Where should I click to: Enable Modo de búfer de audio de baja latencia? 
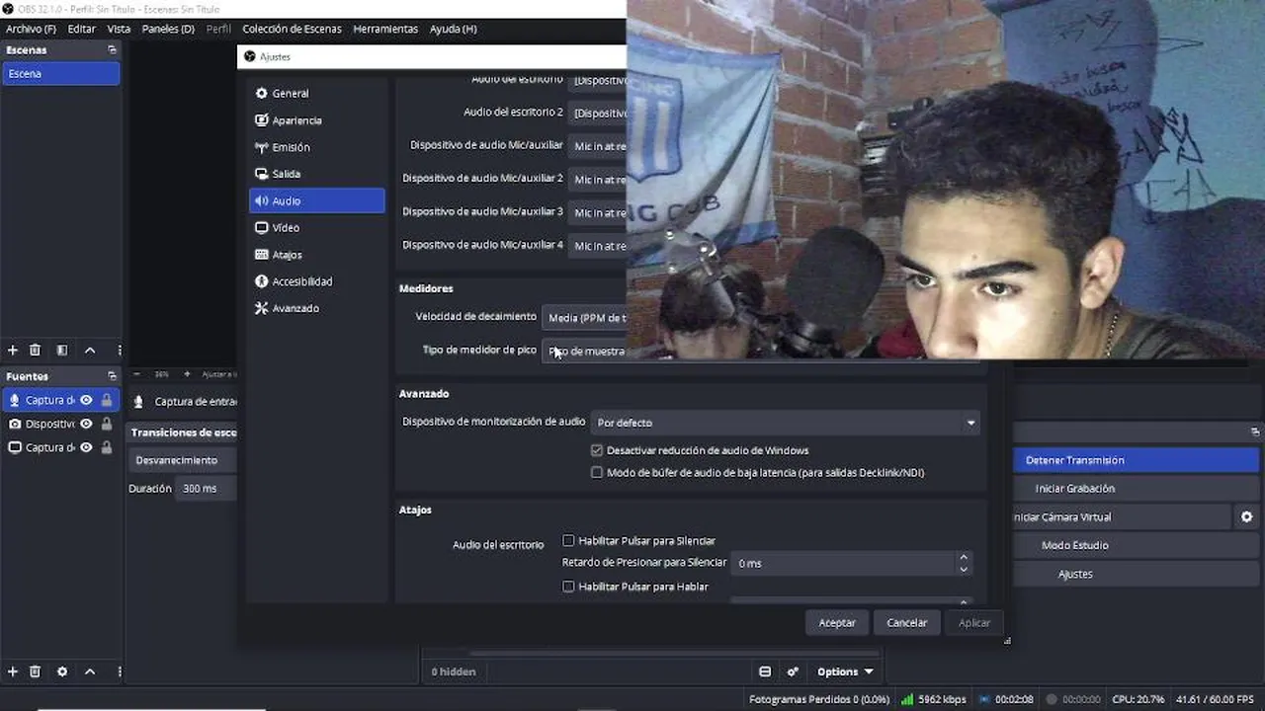[x=597, y=472]
